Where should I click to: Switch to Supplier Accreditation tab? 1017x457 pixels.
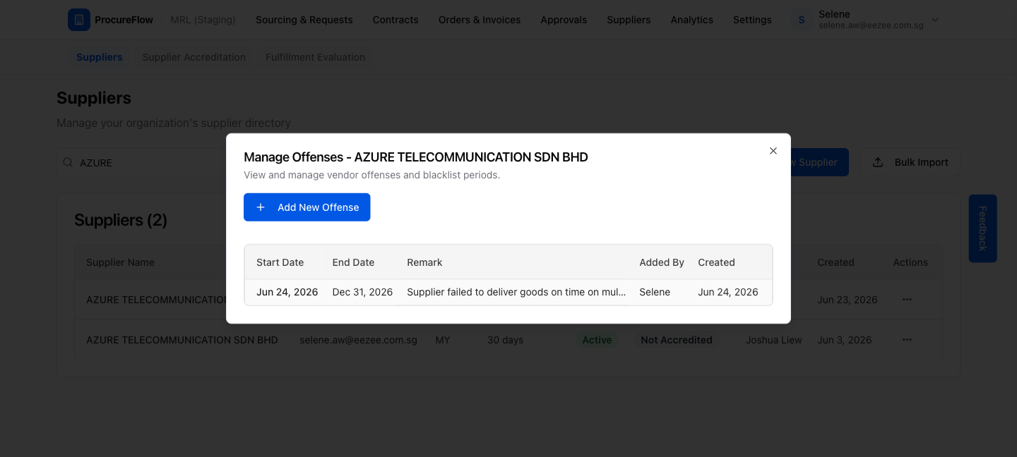pyautogui.click(x=194, y=57)
